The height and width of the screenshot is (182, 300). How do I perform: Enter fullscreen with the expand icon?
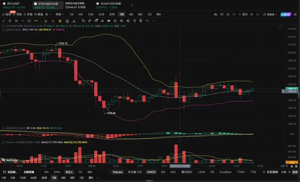[x=258, y=14]
